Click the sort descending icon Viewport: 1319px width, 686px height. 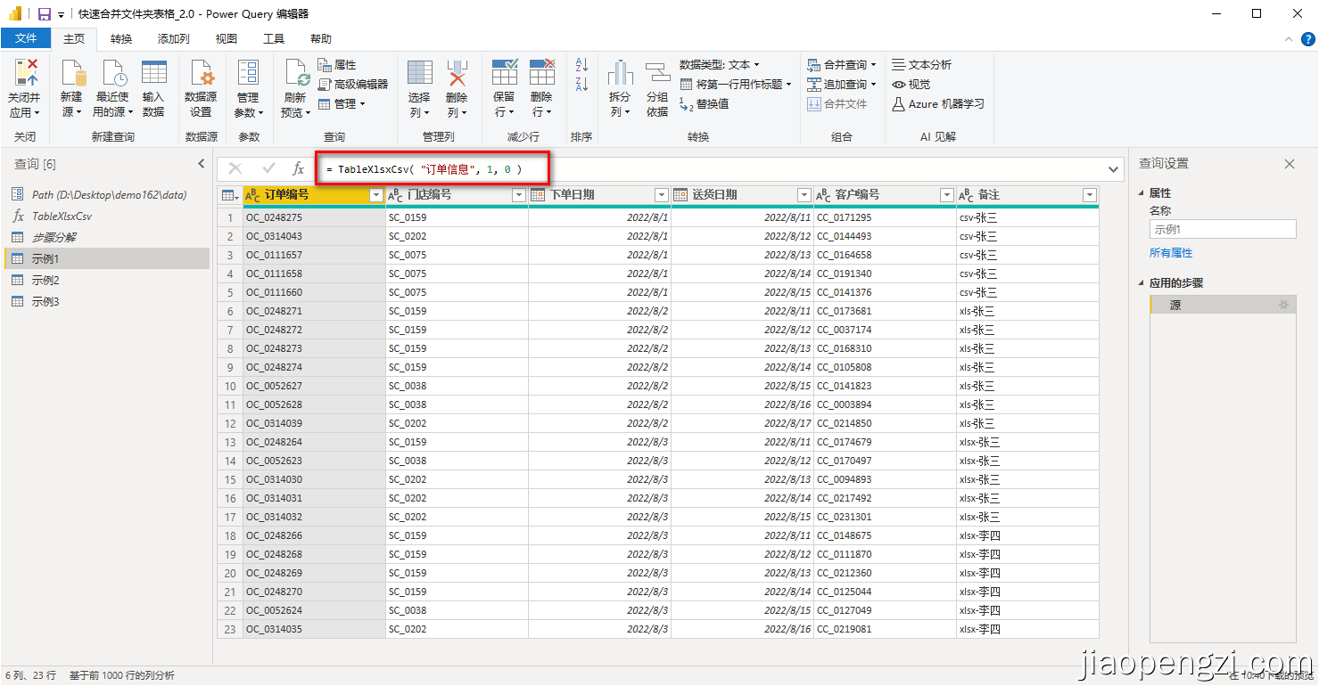tap(581, 84)
